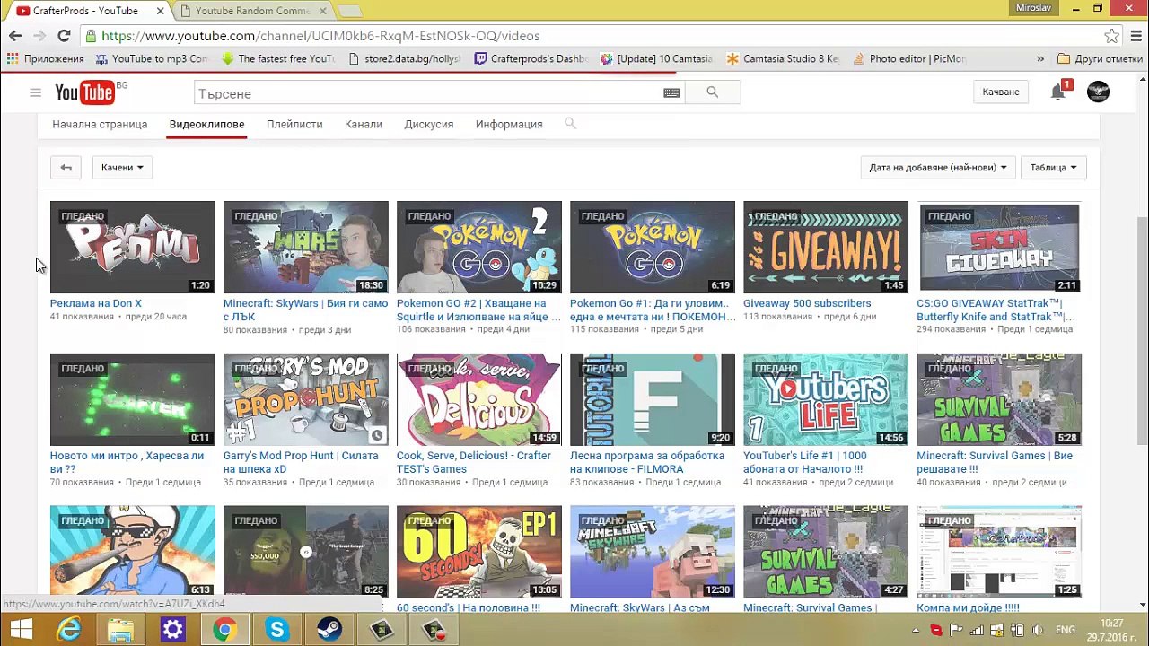1149x646 pixels.
Task: Open the Качени uploads dropdown
Action: [x=122, y=167]
